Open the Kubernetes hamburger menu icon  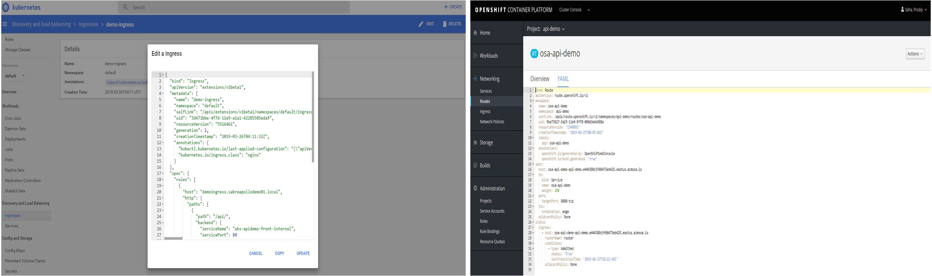[5, 24]
